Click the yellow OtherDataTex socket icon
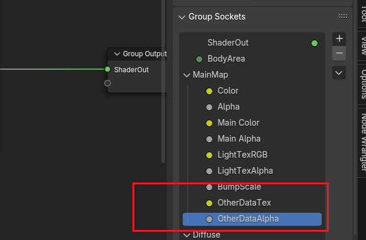366x240 pixels. pos(209,203)
